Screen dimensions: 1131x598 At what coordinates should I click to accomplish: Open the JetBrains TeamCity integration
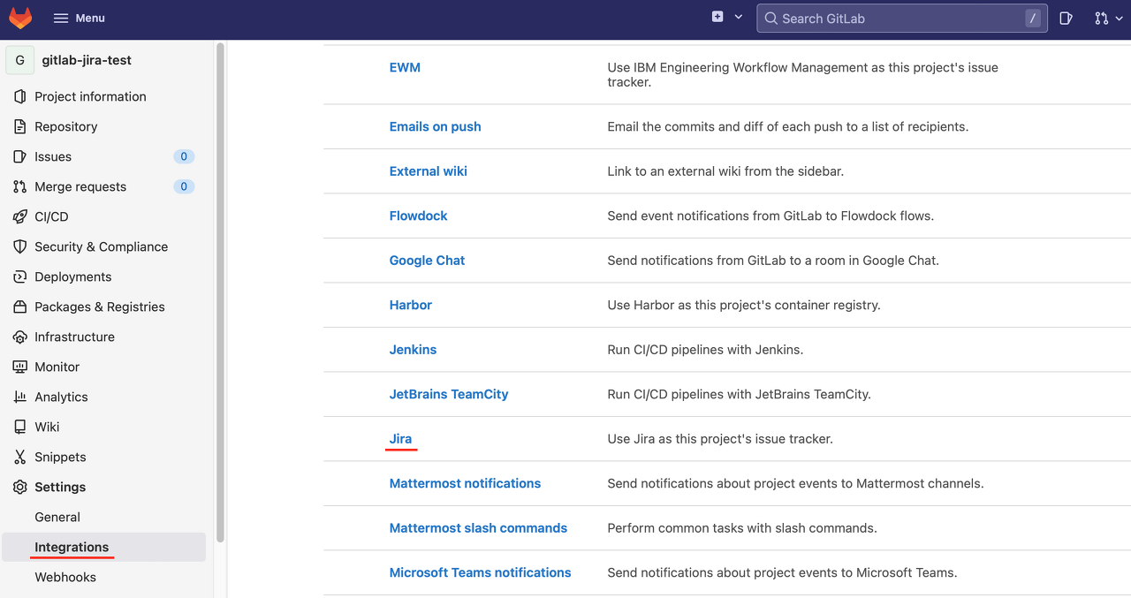pyautogui.click(x=449, y=394)
